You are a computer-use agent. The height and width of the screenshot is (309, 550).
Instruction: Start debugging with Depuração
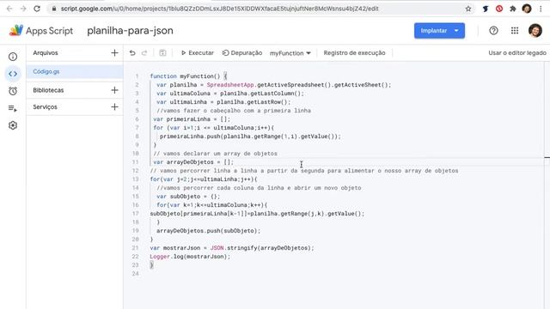[x=242, y=53]
